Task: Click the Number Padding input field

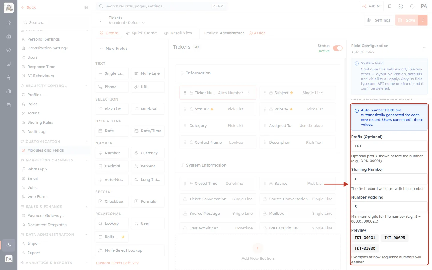Action: tap(389, 207)
